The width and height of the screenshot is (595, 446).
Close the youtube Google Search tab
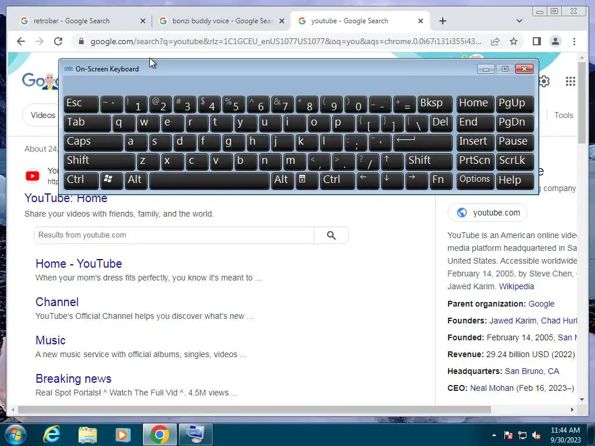[x=421, y=21]
